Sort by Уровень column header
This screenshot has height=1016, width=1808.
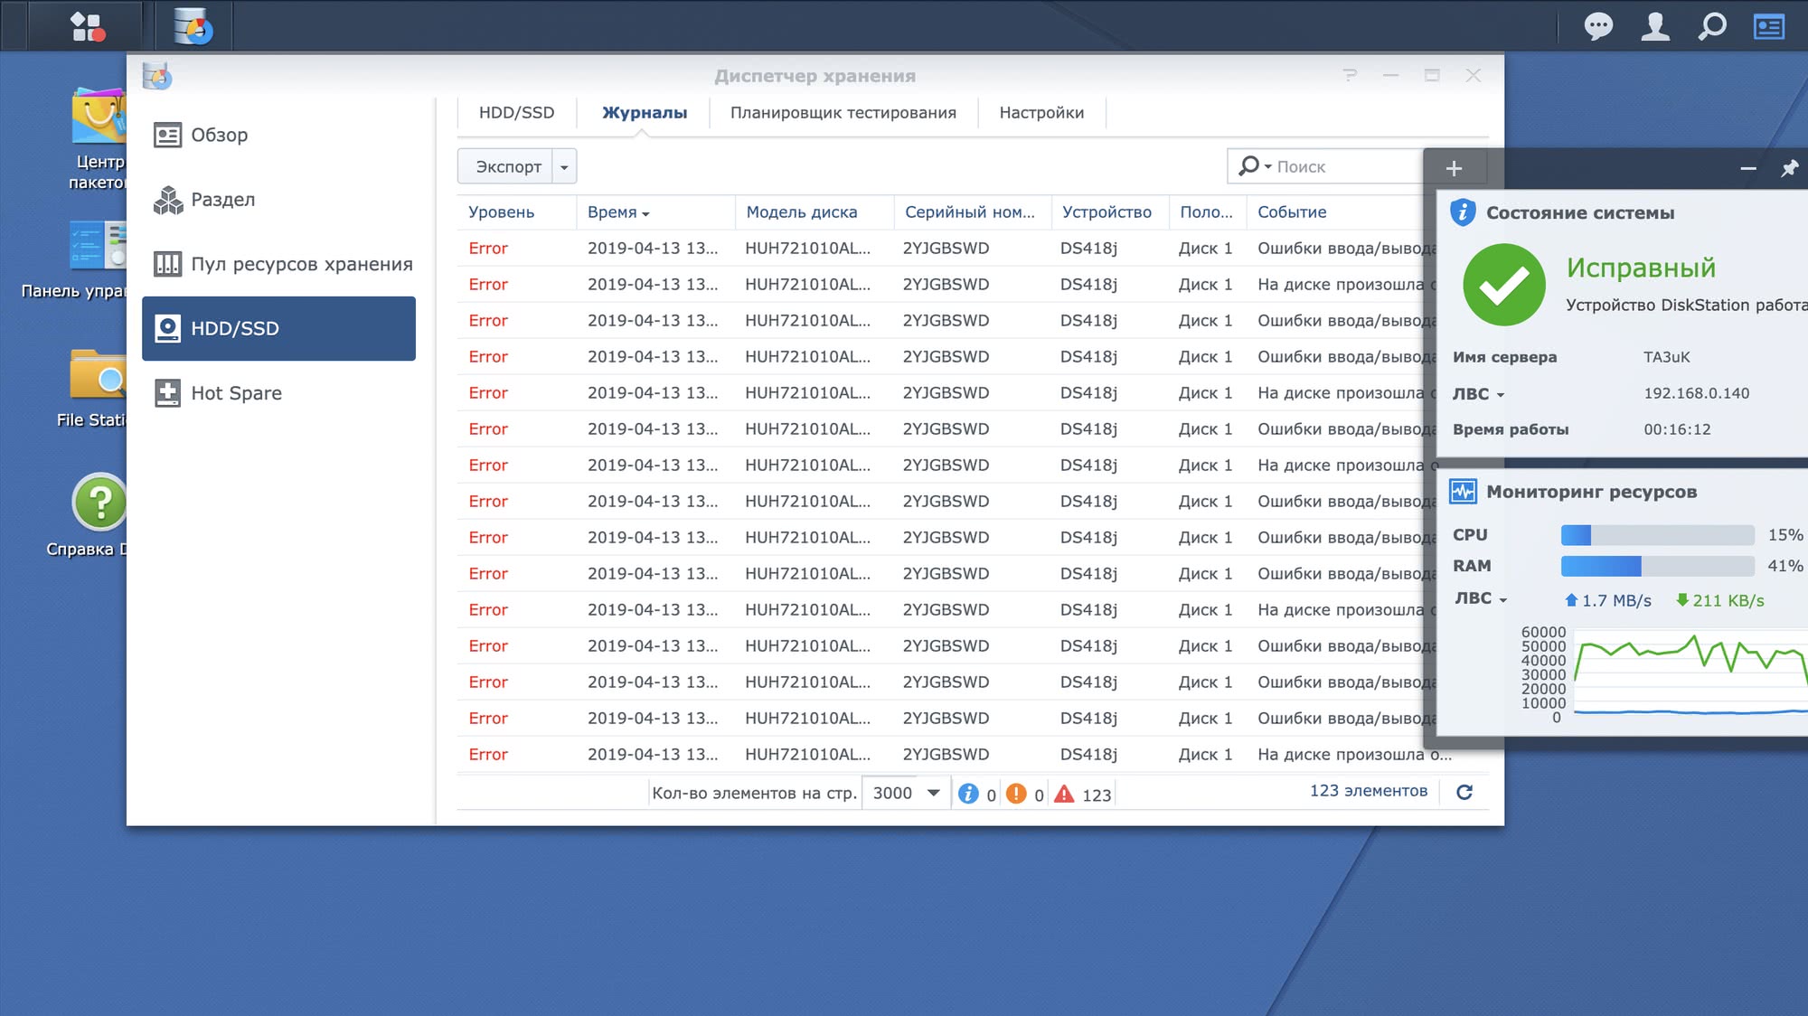tap(516, 212)
